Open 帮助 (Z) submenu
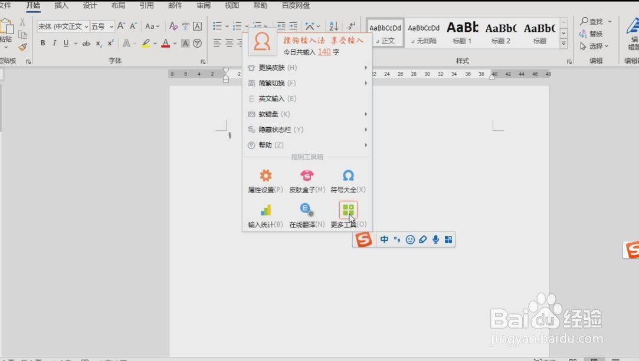Screen dimensions: 639x361 point(307,145)
